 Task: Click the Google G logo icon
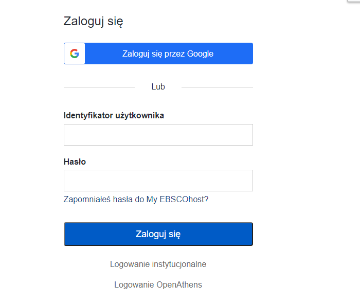[x=75, y=54]
